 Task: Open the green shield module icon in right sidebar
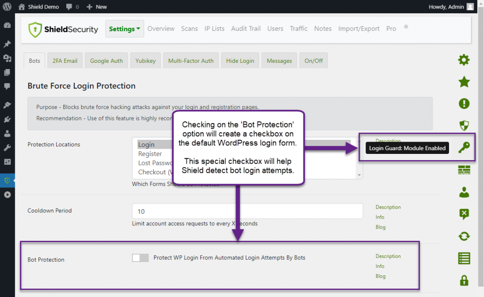(464, 126)
